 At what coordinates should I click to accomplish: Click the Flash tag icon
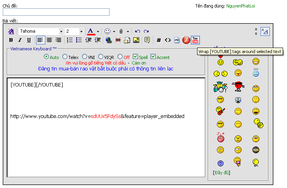tap(186, 40)
